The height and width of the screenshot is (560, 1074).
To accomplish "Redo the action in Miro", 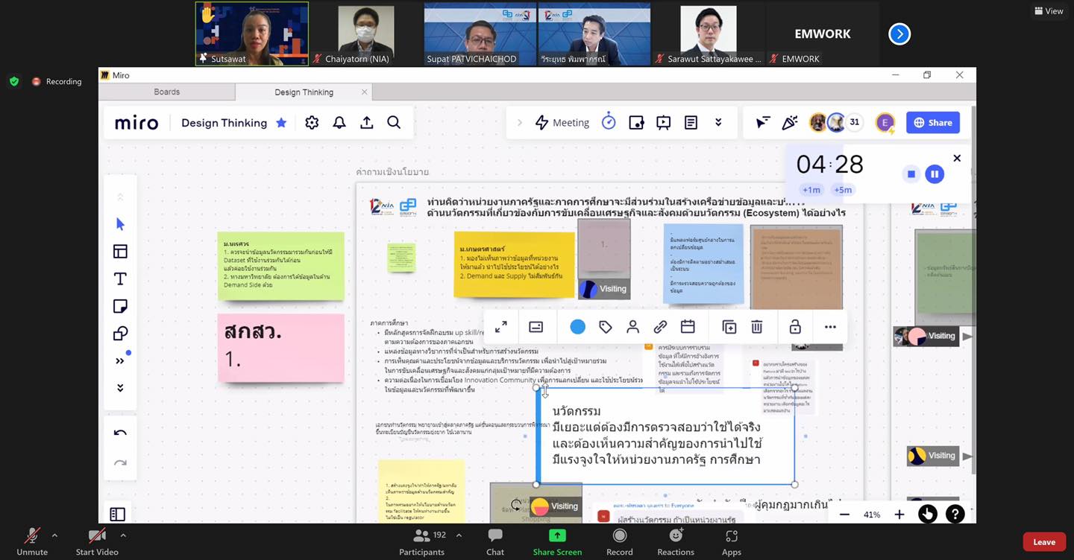I will pyautogui.click(x=120, y=462).
